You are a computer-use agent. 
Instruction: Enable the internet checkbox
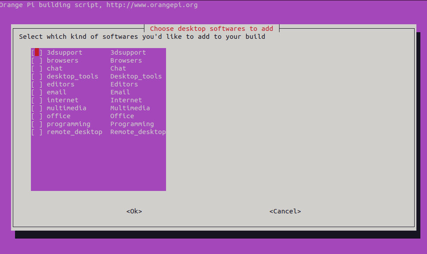pyautogui.click(x=37, y=100)
